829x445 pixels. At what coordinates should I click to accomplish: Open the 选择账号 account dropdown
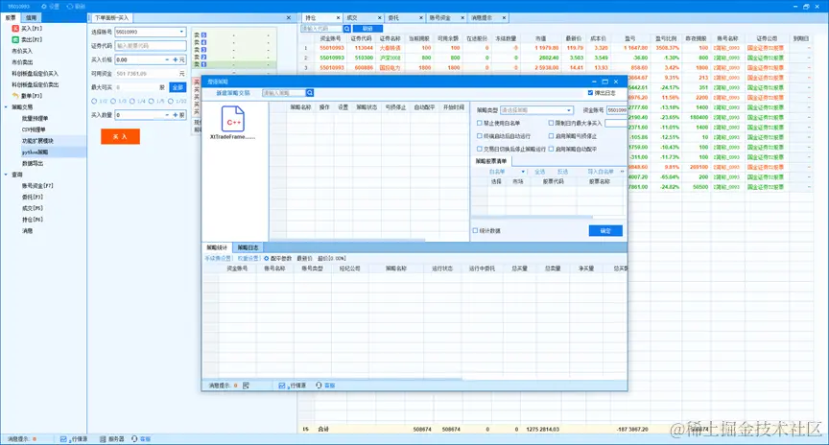click(181, 33)
